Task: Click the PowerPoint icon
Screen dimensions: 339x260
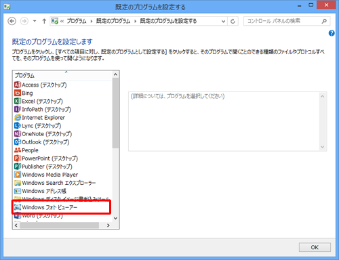Action: click(x=18, y=158)
